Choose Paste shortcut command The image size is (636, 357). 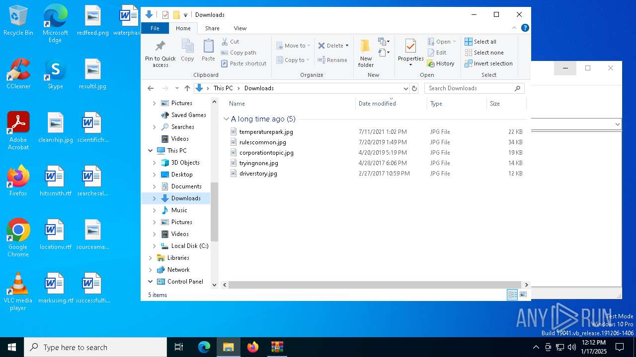(244, 63)
